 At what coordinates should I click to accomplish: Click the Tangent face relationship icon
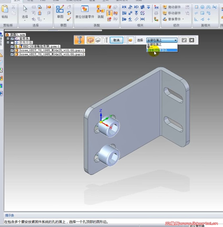click(x=203, y=19)
